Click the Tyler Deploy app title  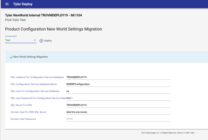pos(23,4)
